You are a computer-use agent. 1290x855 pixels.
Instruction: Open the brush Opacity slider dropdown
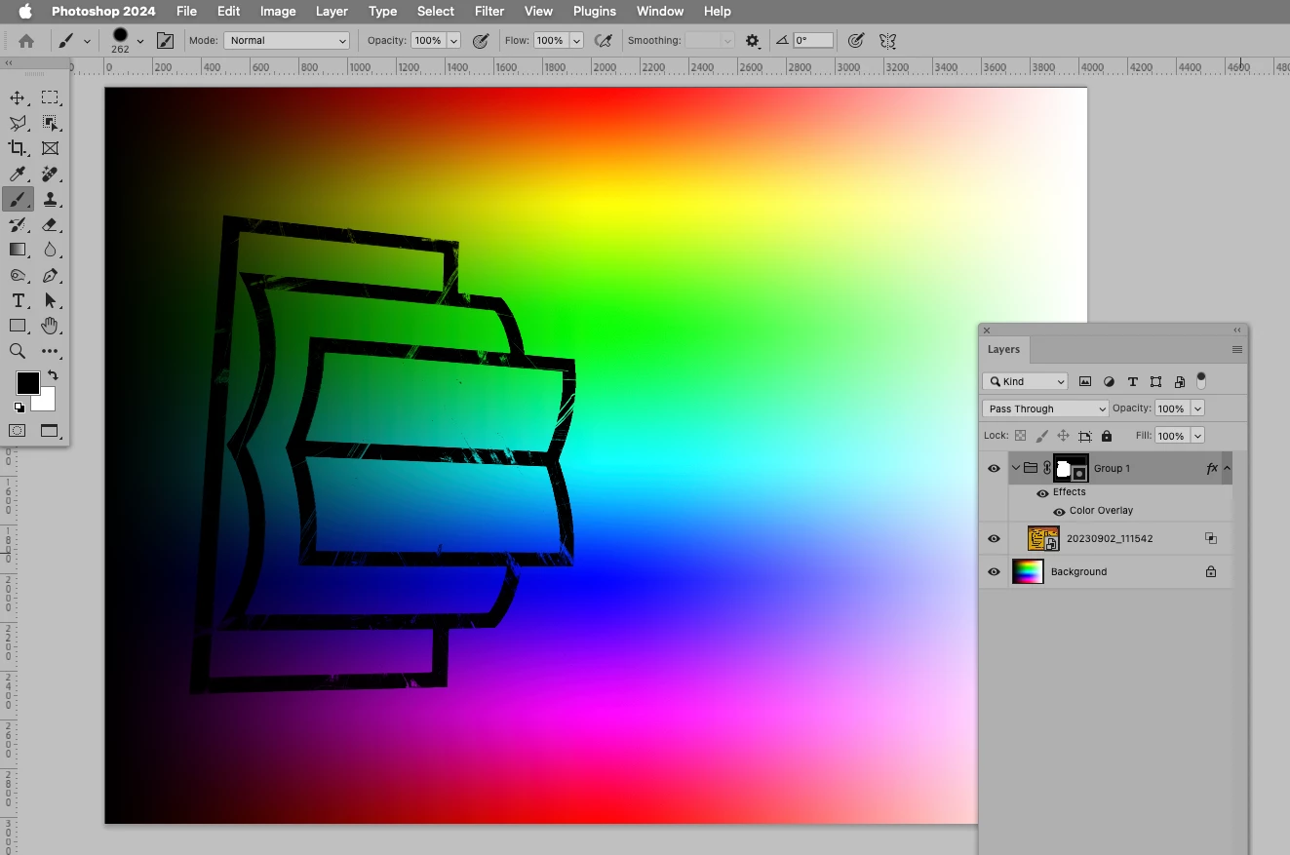tap(453, 41)
